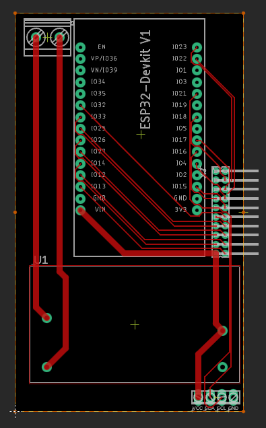Click the IO23 pad of the ESP32 devkit
This screenshot has width=266, height=428.
coord(197,47)
